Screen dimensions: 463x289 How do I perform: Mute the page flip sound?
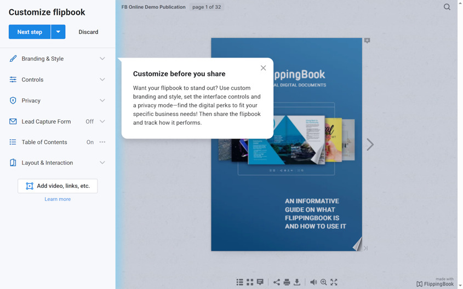(x=313, y=282)
